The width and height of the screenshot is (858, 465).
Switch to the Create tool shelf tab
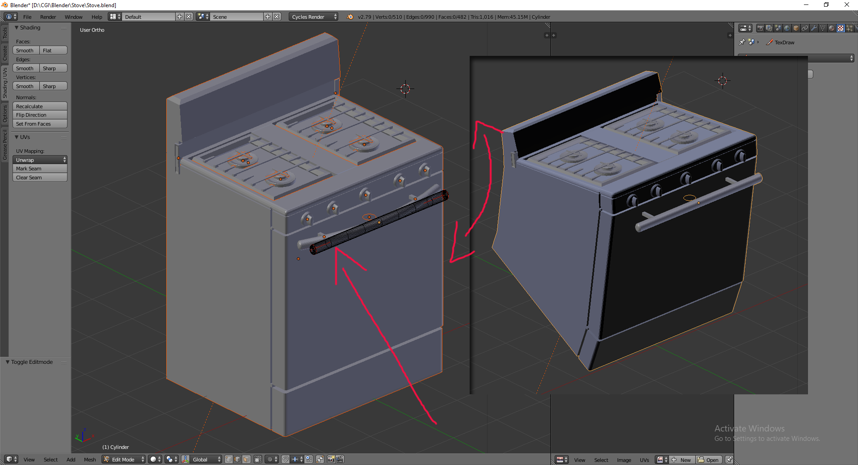click(4, 53)
